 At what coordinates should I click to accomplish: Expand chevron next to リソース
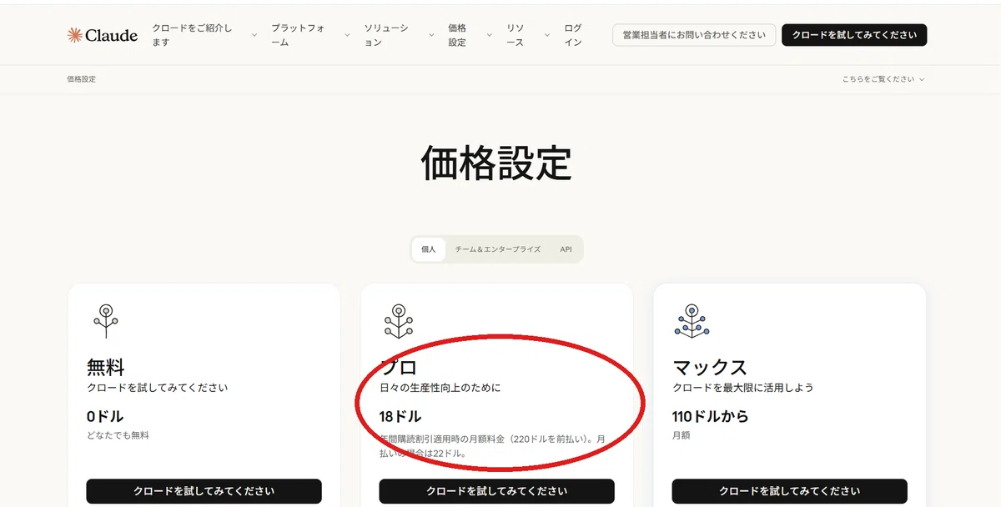(x=547, y=35)
